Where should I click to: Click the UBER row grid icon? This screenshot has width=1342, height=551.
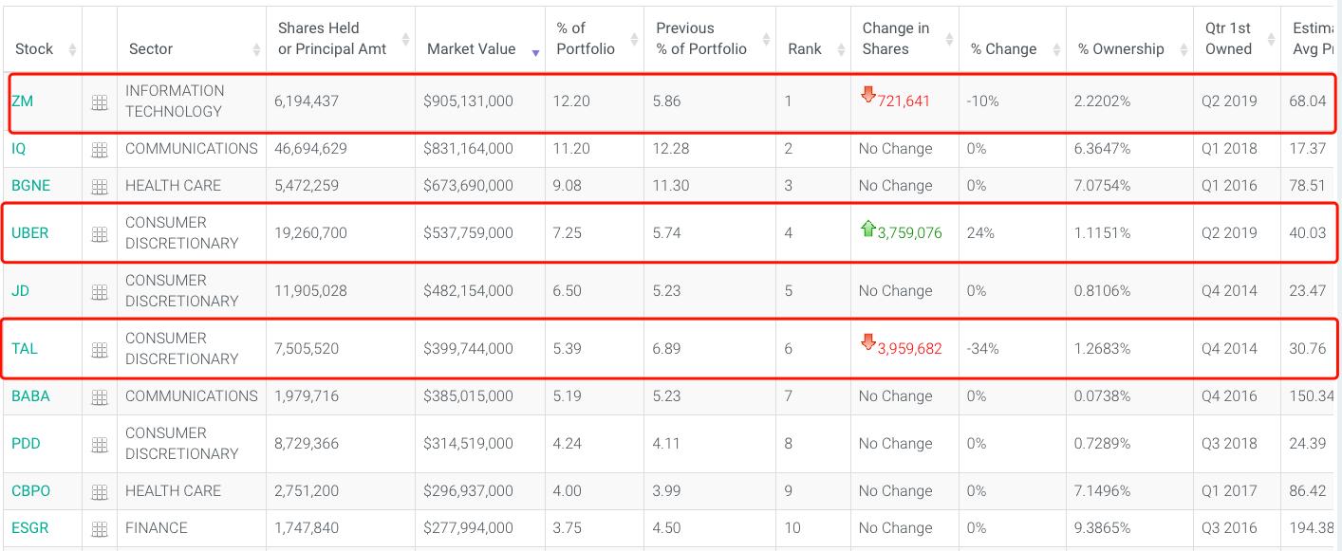coord(99,233)
